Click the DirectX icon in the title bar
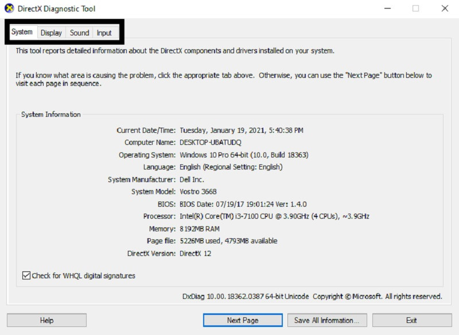The width and height of the screenshot is (459, 335). [x=9, y=9]
